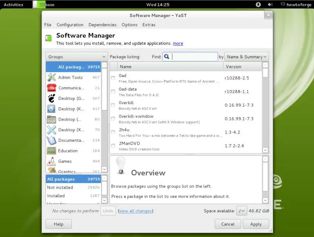Open the Education group chalkboard icon
This screenshot has height=237, width=314.
click(x=51, y=151)
